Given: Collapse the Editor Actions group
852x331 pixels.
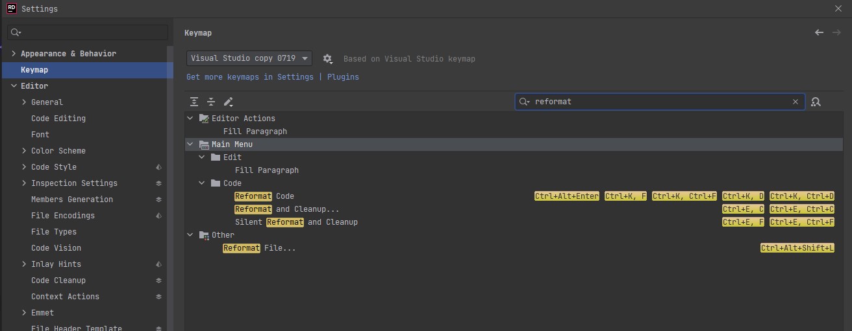Looking at the screenshot, I should click(x=190, y=119).
